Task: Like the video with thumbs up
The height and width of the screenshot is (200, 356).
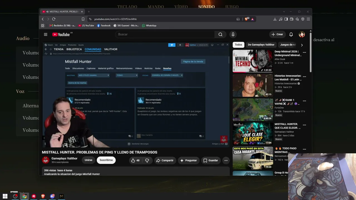Action: [x=135, y=160]
